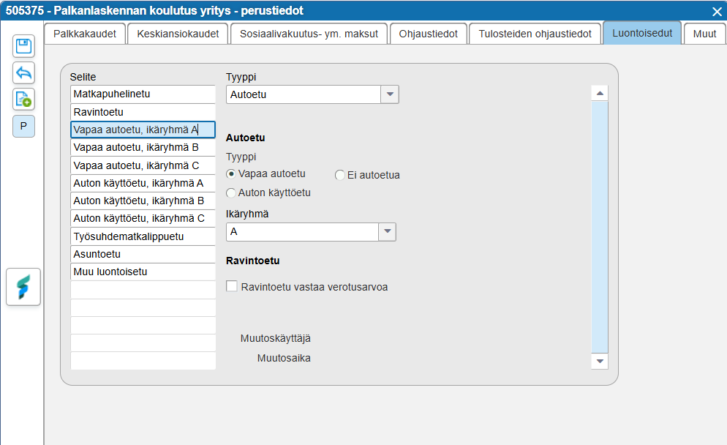Image resolution: width=727 pixels, height=445 pixels.
Task: Switch to the Palkkakaudet tab
Action: [x=85, y=34]
